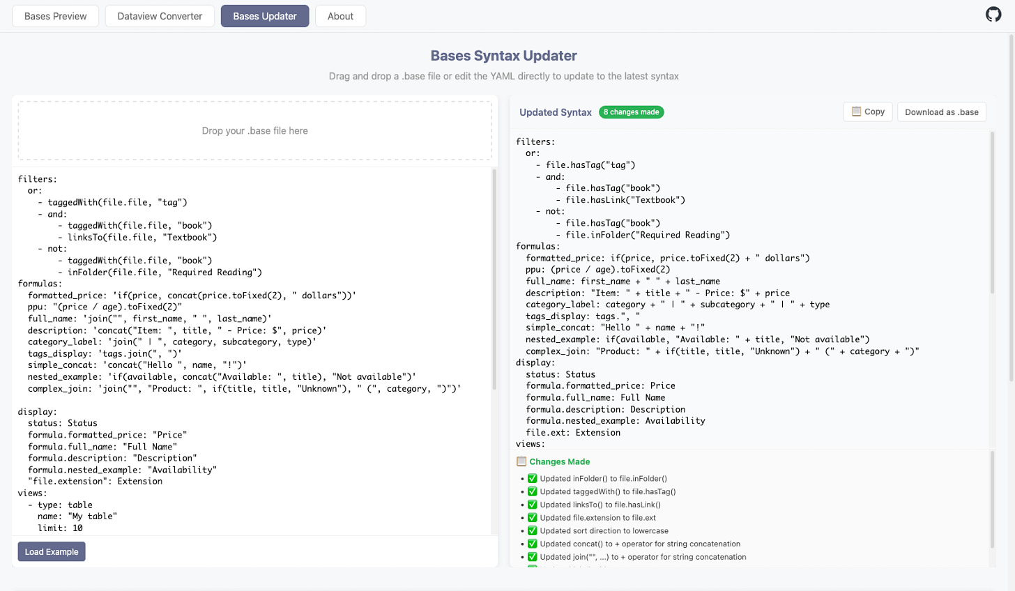Click the updated syntax output scrollbar

992,213
